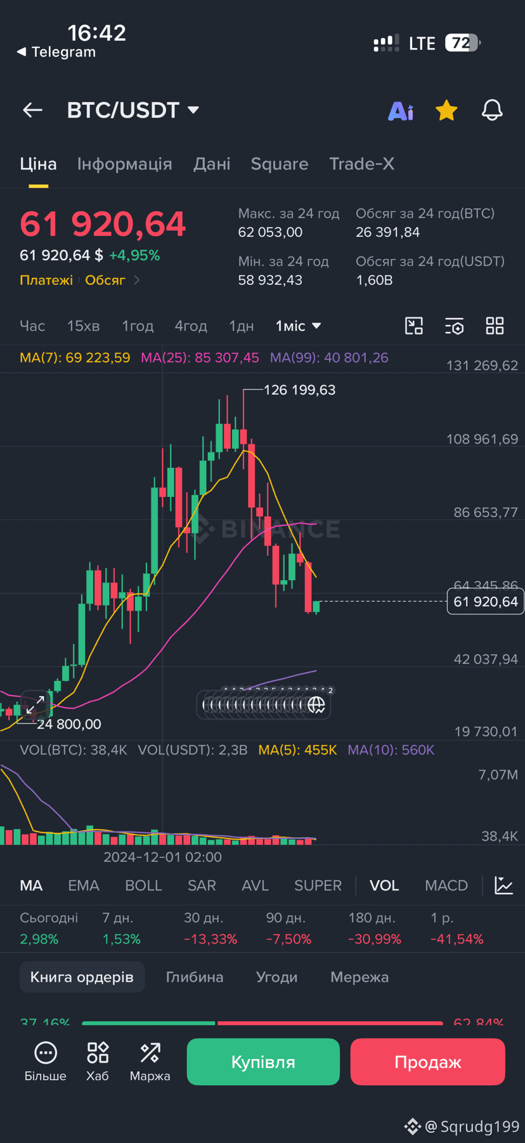Switch to the Інформація tab

click(x=125, y=164)
